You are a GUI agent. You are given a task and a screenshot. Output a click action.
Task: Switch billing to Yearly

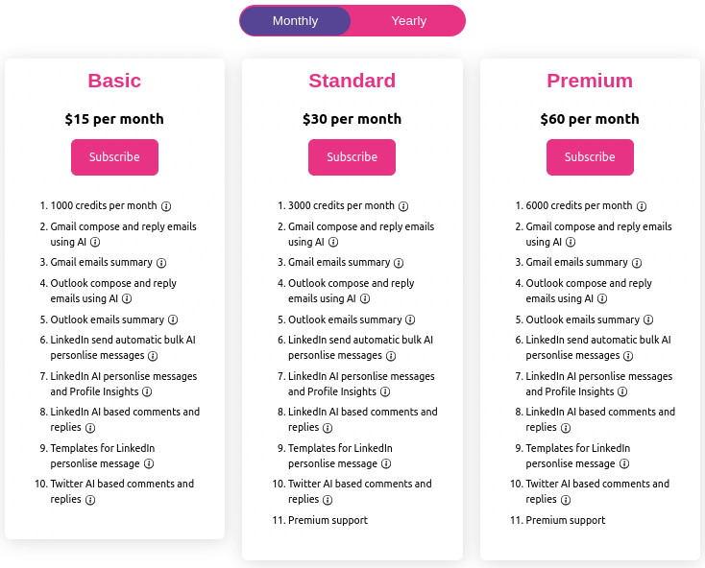(x=408, y=21)
